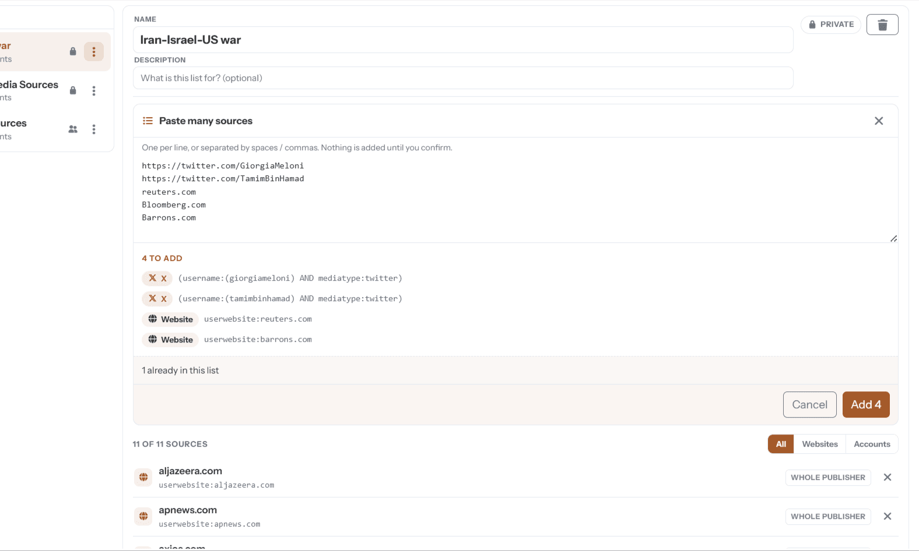Image resolution: width=919 pixels, height=551 pixels.
Task: Switch to the Websites filter tab
Action: [x=820, y=444]
